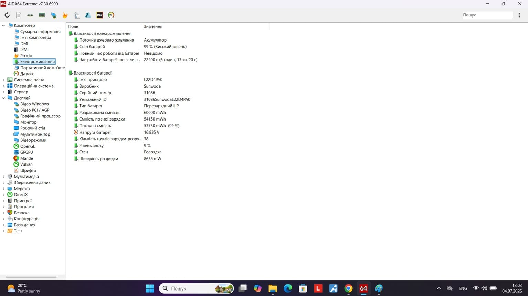Click the monitor diagnostics toolbar icon
This screenshot has width=528, height=296.
click(x=54, y=15)
